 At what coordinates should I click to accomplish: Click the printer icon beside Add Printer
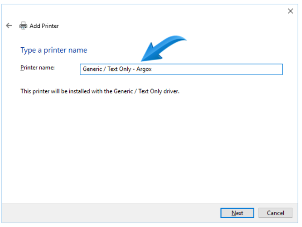pos(23,25)
